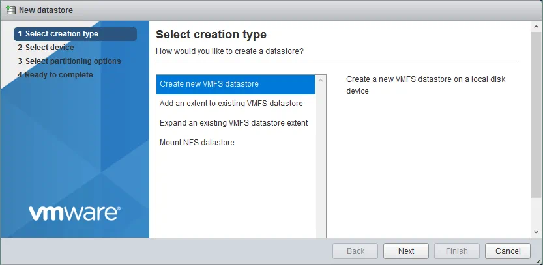Click the wizard page scroll-up arrow
The image size is (543, 265).
536,26
